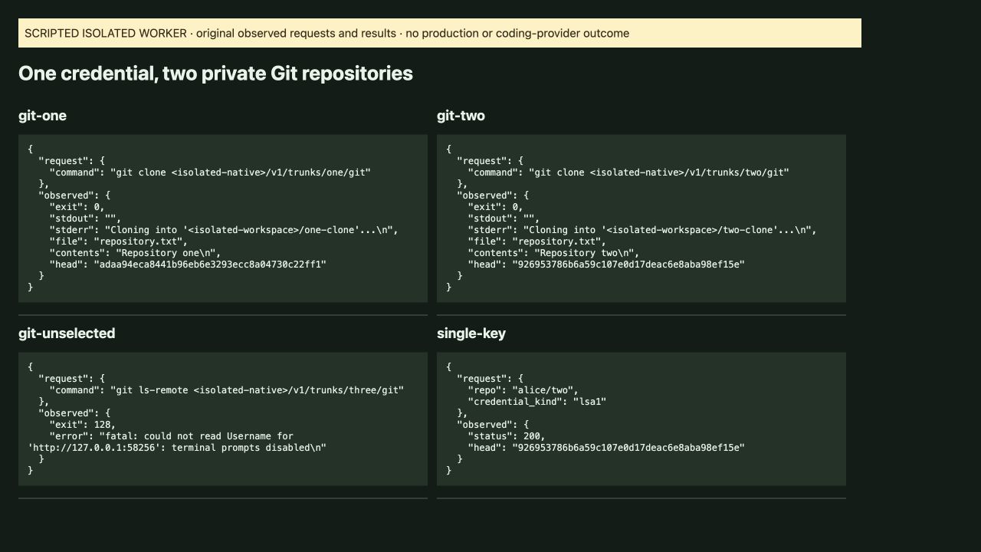Image resolution: width=981 pixels, height=552 pixels.
Task: Click the git clone command for trunks/one/git
Action: pyautogui.click(x=210, y=172)
